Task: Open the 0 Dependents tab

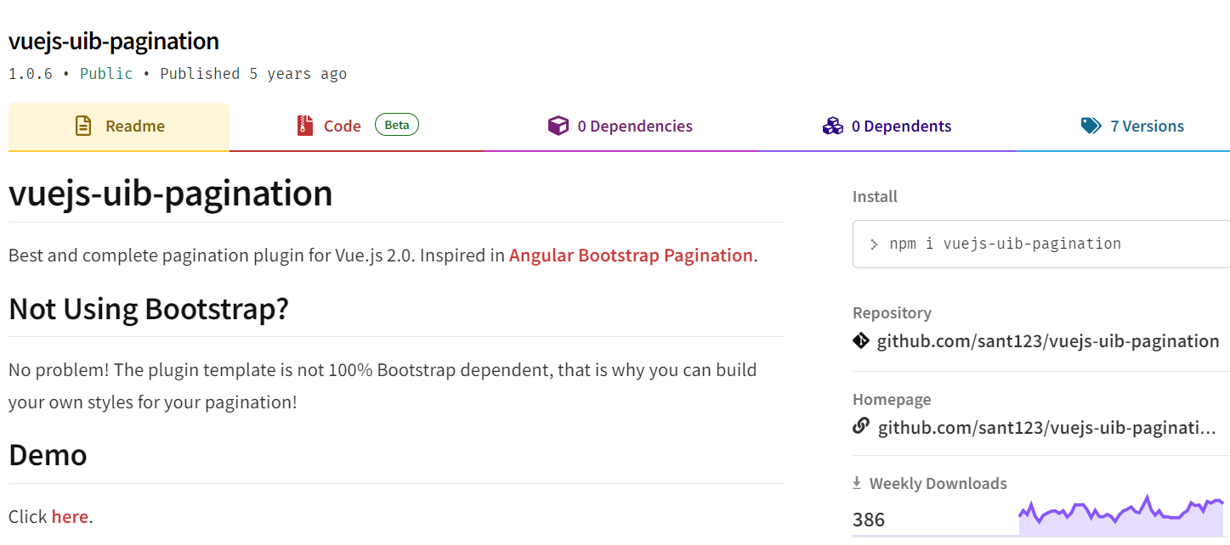Action: point(901,126)
